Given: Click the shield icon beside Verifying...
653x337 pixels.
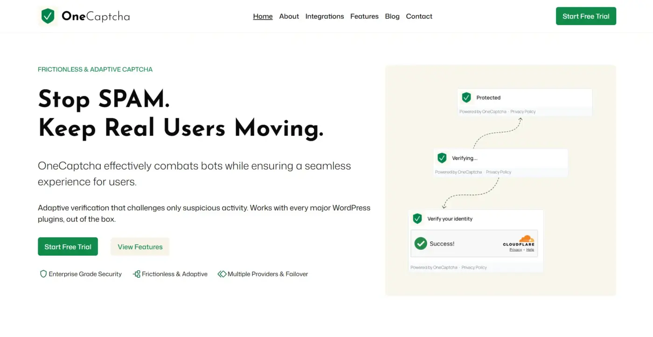Looking at the screenshot, I should [x=442, y=158].
